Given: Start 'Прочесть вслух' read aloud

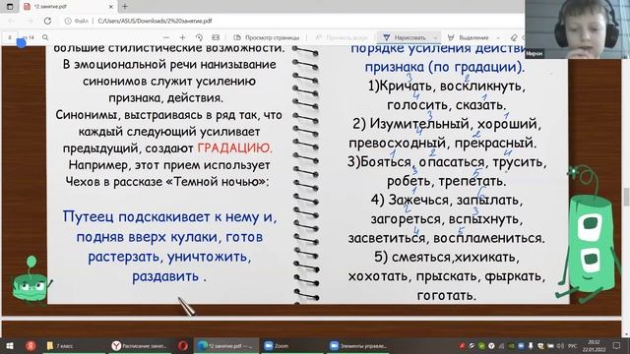Looking at the screenshot, I should point(342,37).
